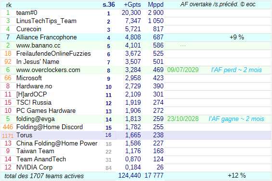Click the folding@evga team name
The width and height of the screenshot is (272, 181).
(36, 119)
